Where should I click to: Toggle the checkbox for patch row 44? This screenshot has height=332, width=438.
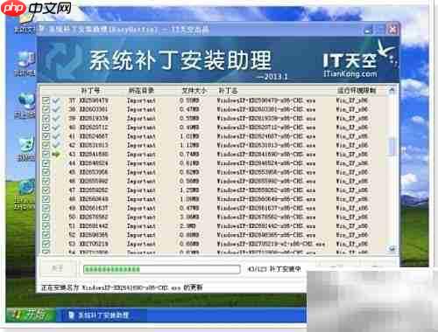tap(46, 163)
